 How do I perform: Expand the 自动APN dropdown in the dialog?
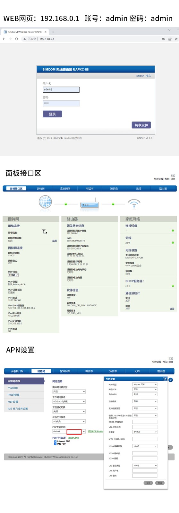point(145,394)
